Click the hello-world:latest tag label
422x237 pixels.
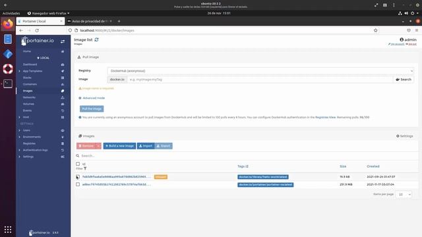point(263,177)
